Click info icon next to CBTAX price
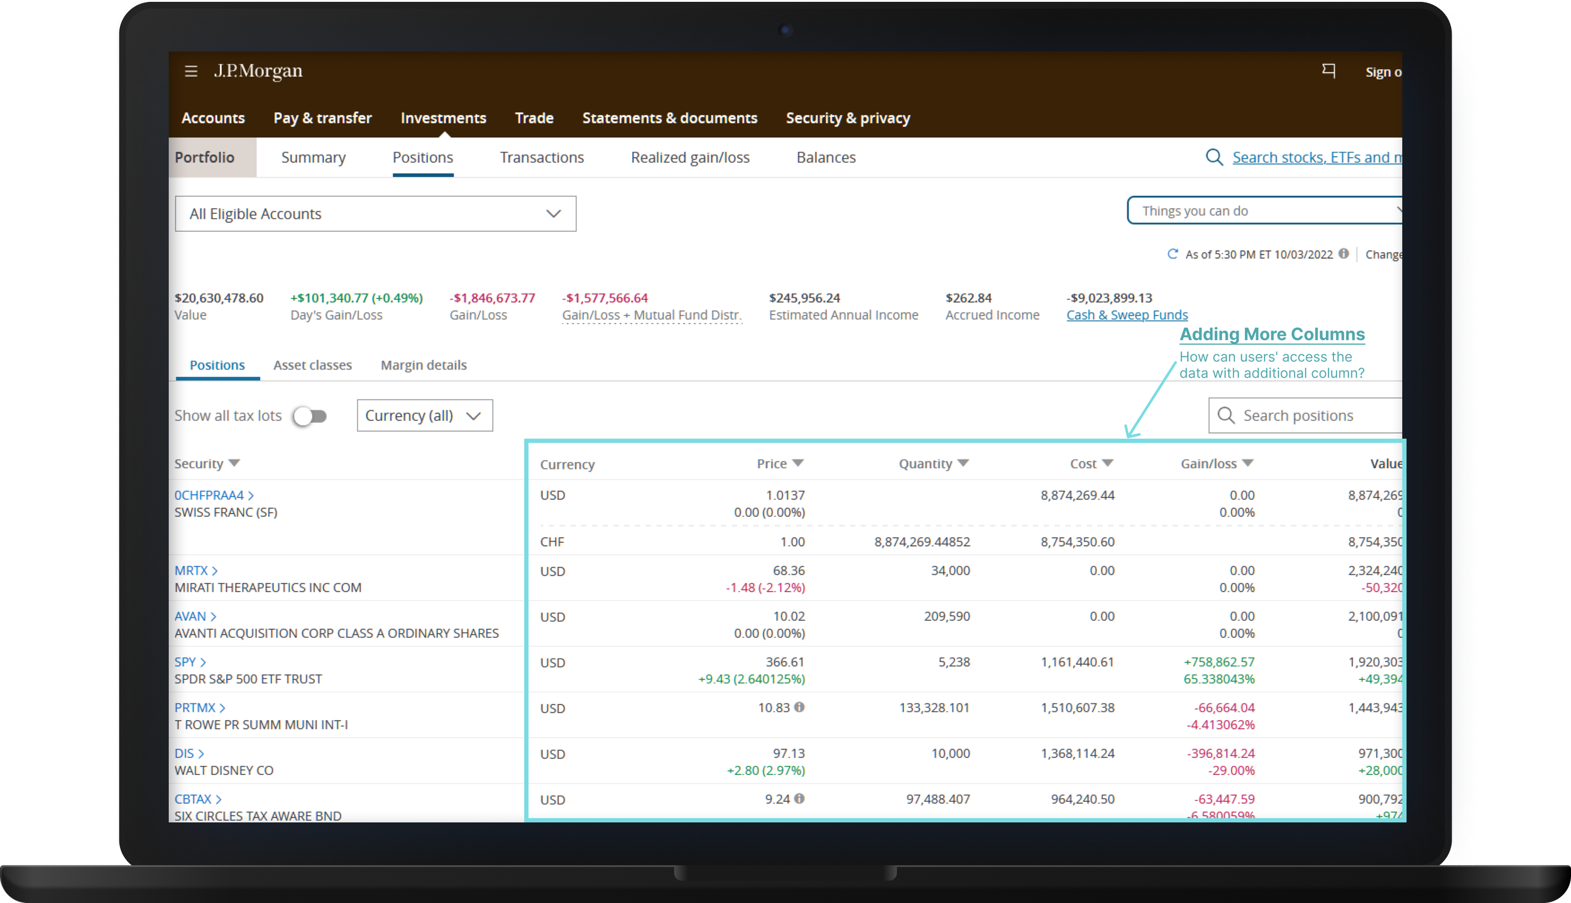 (799, 799)
